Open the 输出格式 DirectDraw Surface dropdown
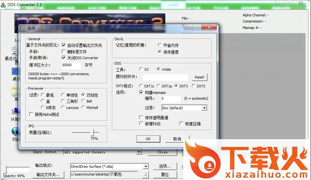Image resolution: width=311 pixels, height=180 pixels. tap(146, 166)
